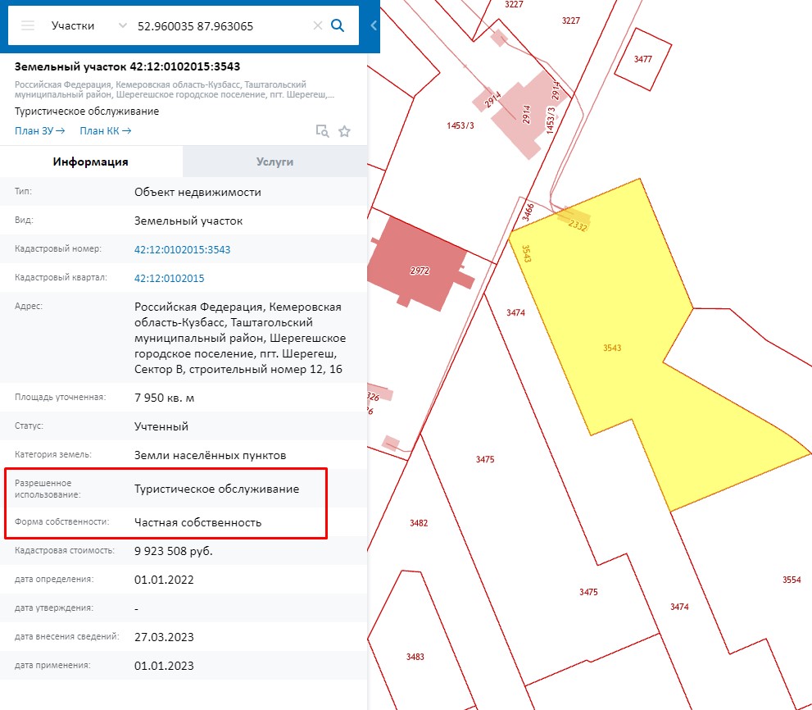Click parcel 3477 on the map
The width and height of the screenshot is (812, 710).
pos(642,59)
